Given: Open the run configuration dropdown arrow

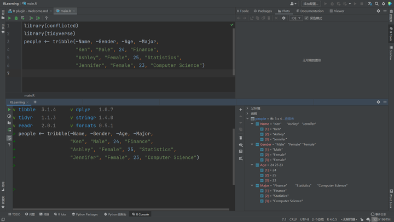Looking at the screenshot, I should pos(350,4).
